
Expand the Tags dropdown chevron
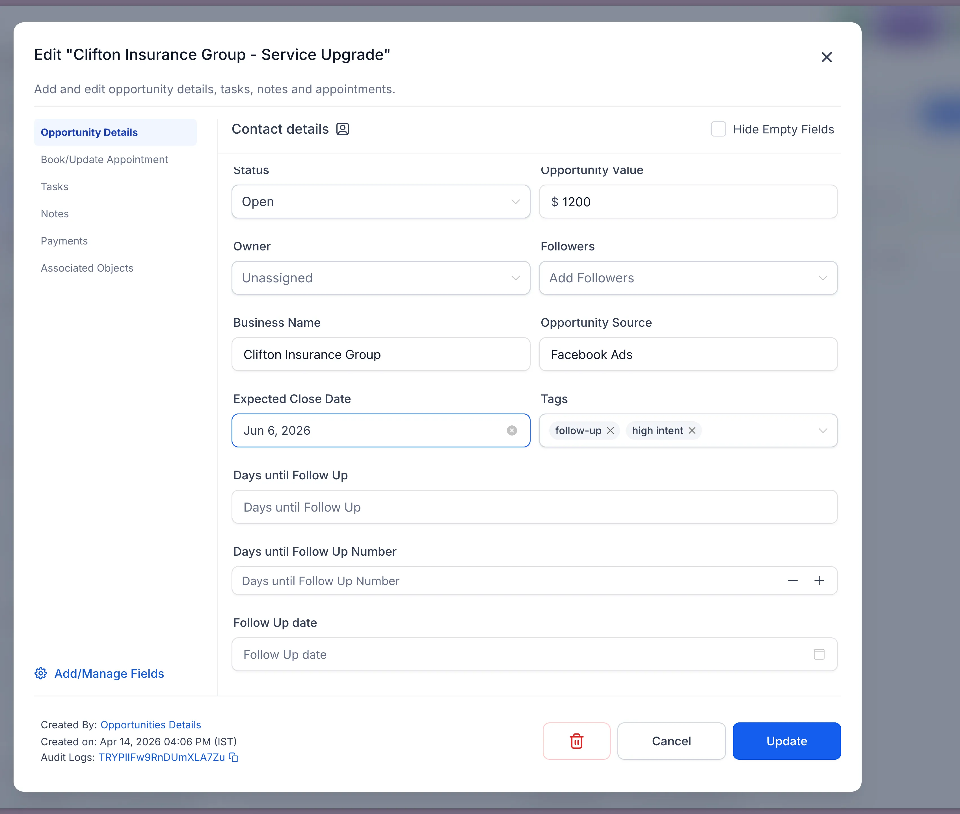[822, 430]
